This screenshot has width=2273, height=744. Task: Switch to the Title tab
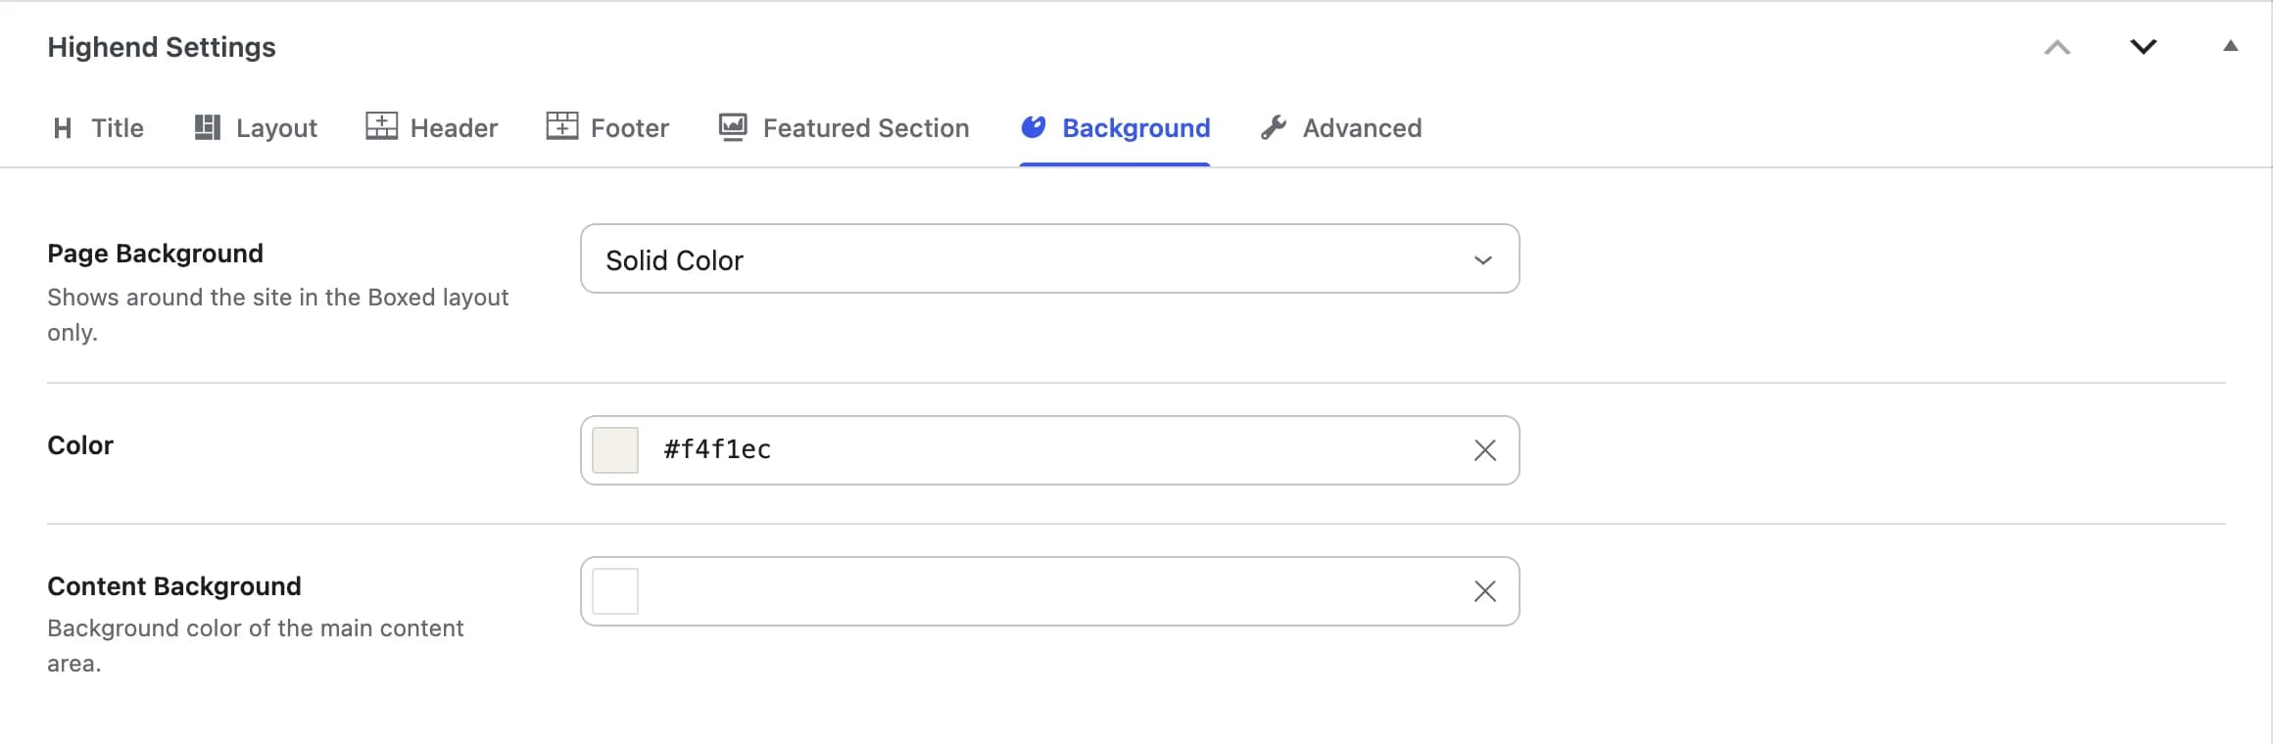98,128
